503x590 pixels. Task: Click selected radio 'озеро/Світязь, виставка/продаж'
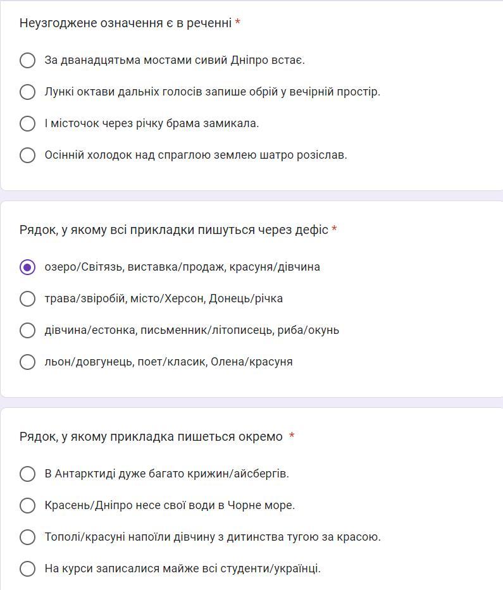point(27,267)
